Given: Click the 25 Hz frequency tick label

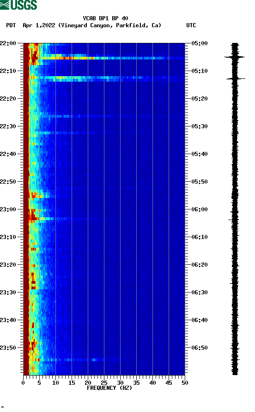Looking at the screenshot, I should (104, 383).
